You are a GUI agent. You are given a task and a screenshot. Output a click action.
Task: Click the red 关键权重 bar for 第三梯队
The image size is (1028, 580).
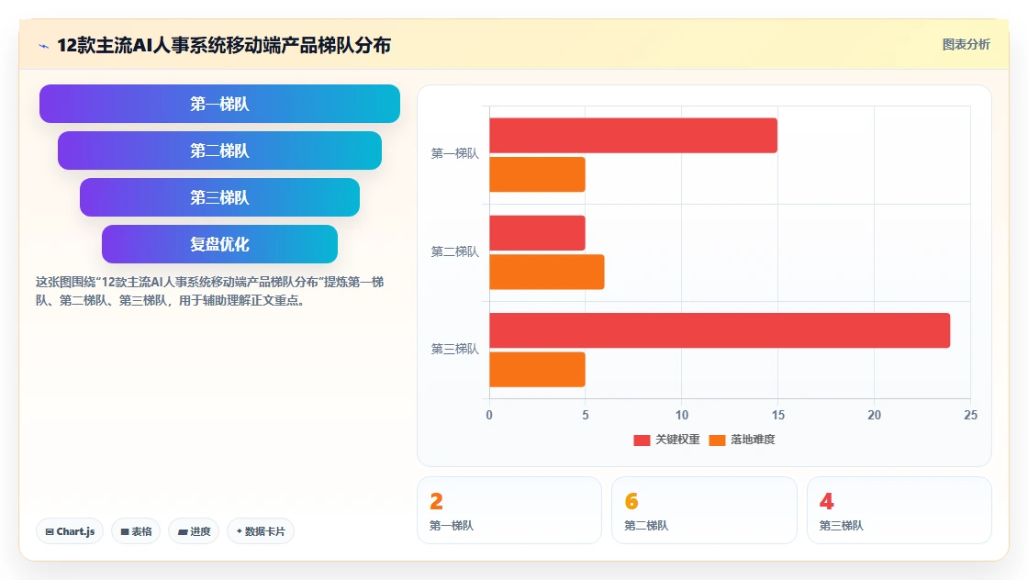[x=720, y=330]
